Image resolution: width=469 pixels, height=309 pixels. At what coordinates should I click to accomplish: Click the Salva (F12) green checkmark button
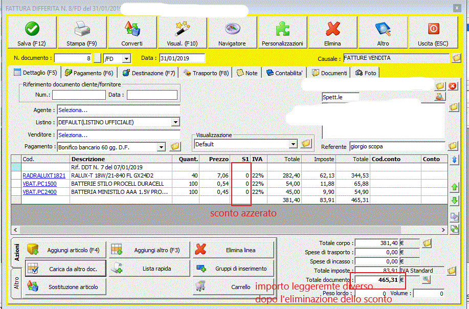[x=32, y=32]
